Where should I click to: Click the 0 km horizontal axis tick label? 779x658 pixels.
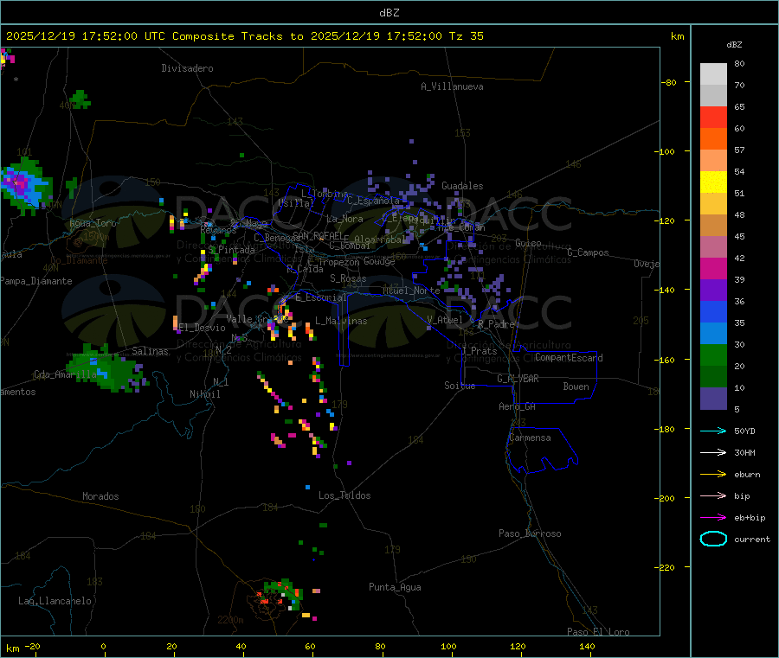[x=103, y=646]
